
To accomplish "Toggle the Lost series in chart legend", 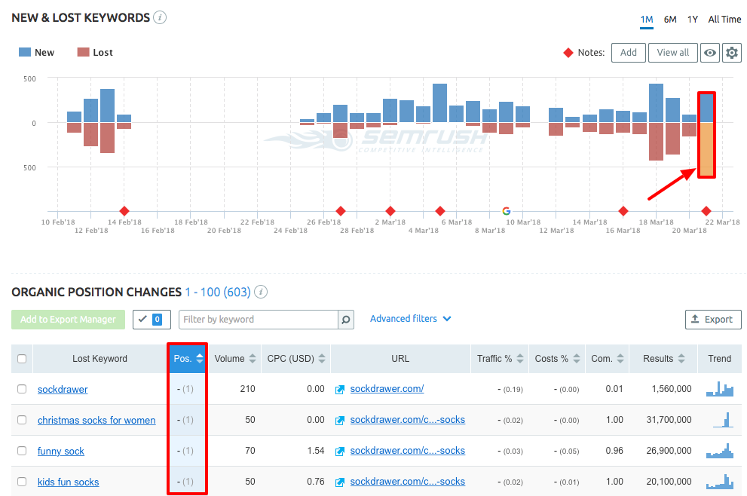I will (95, 53).
